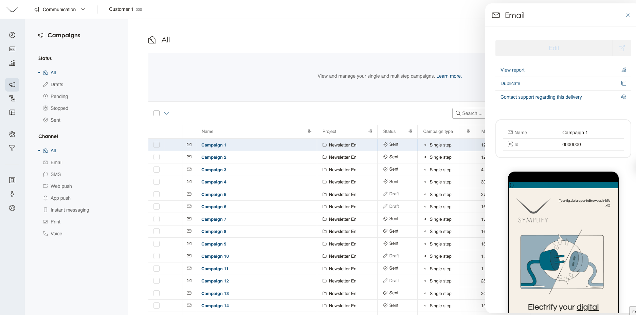Click the dashboard gauge icon in sidebar
This screenshot has height=315, width=636.
(12, 35)
